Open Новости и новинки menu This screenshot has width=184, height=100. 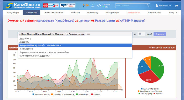click(54, 13)
